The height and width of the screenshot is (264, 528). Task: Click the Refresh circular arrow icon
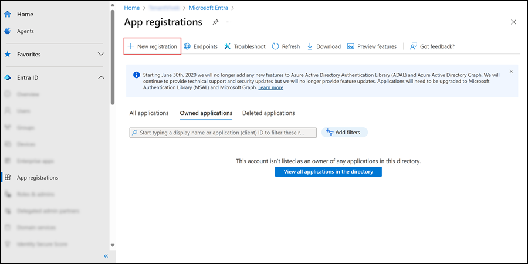click(x=276, y=46)
